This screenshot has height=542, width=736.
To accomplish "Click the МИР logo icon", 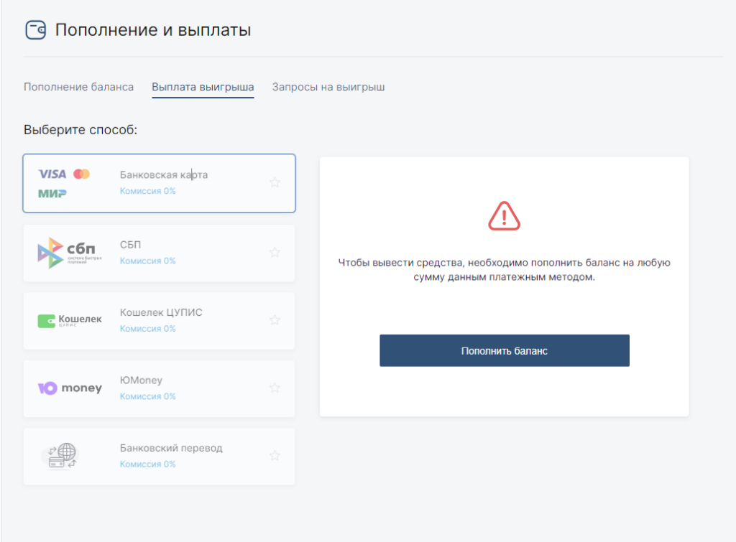I will coord(52,193).
